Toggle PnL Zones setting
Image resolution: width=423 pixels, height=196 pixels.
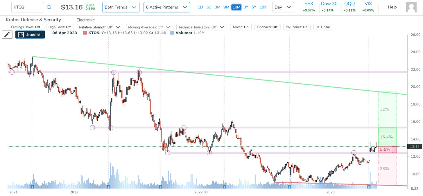297,27
